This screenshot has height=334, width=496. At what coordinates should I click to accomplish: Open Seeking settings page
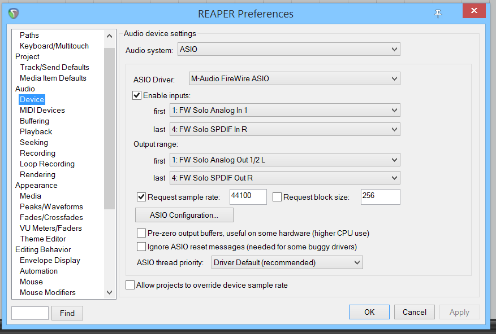tap(34, 142)
